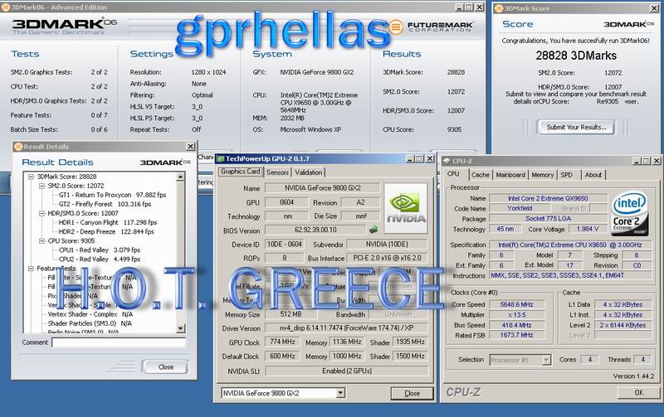
Task: Click the Futuremark logo icon
Action: 396,27
